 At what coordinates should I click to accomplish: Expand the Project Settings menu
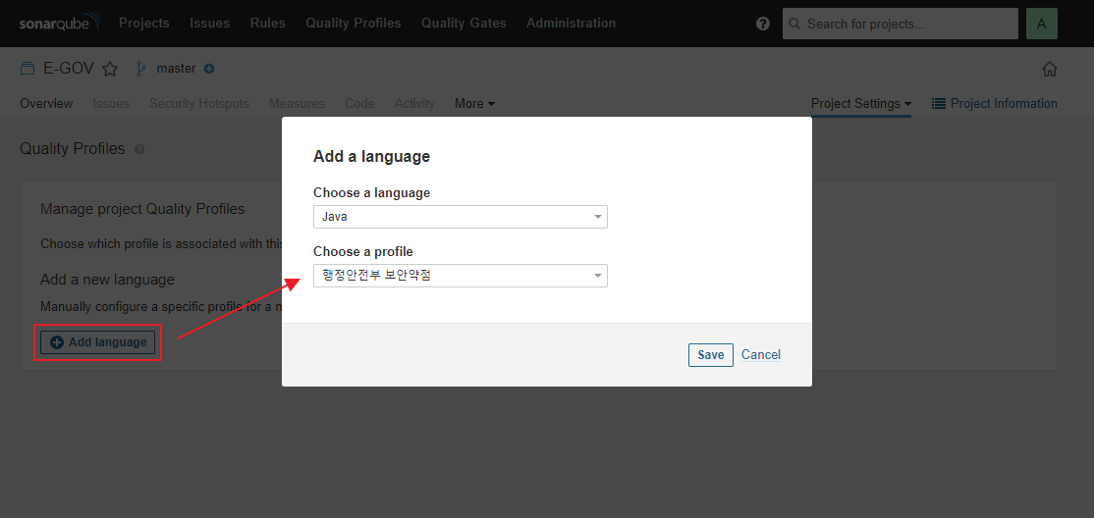[861, 104]
